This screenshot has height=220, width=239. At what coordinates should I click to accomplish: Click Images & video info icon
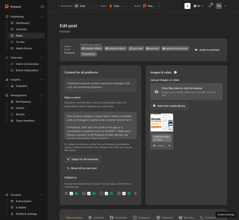coord(175,72)
